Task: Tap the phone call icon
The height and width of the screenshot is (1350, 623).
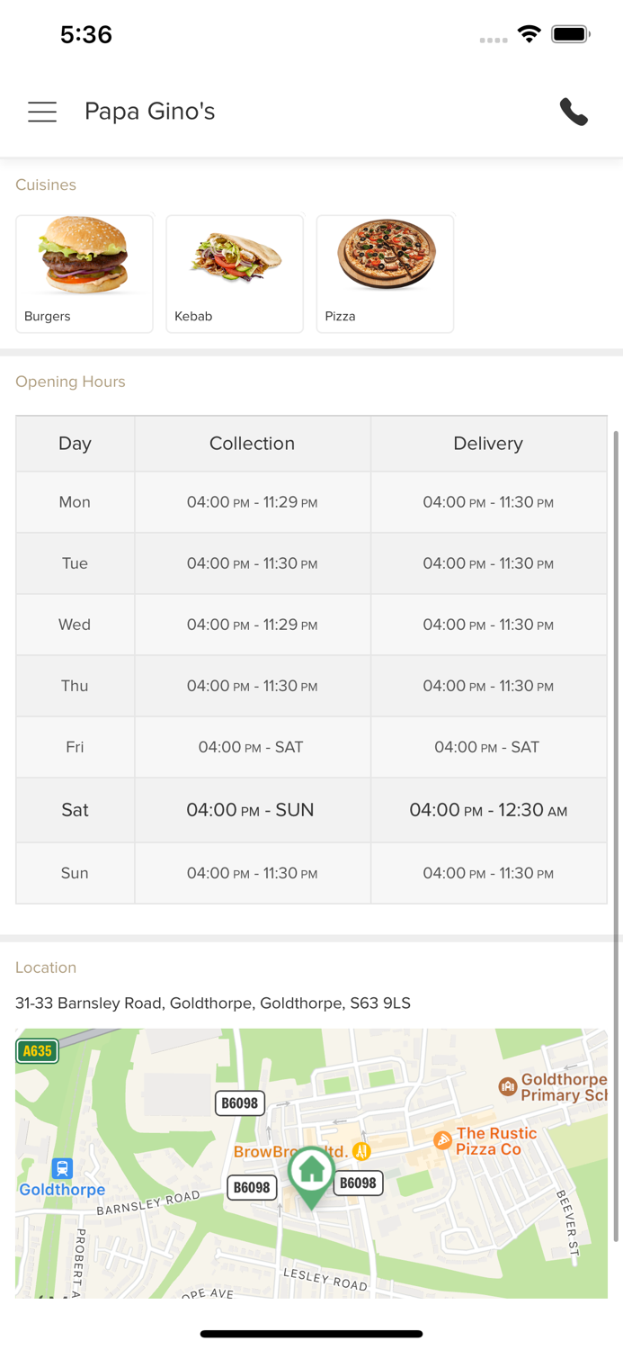Action: (574, 112)
